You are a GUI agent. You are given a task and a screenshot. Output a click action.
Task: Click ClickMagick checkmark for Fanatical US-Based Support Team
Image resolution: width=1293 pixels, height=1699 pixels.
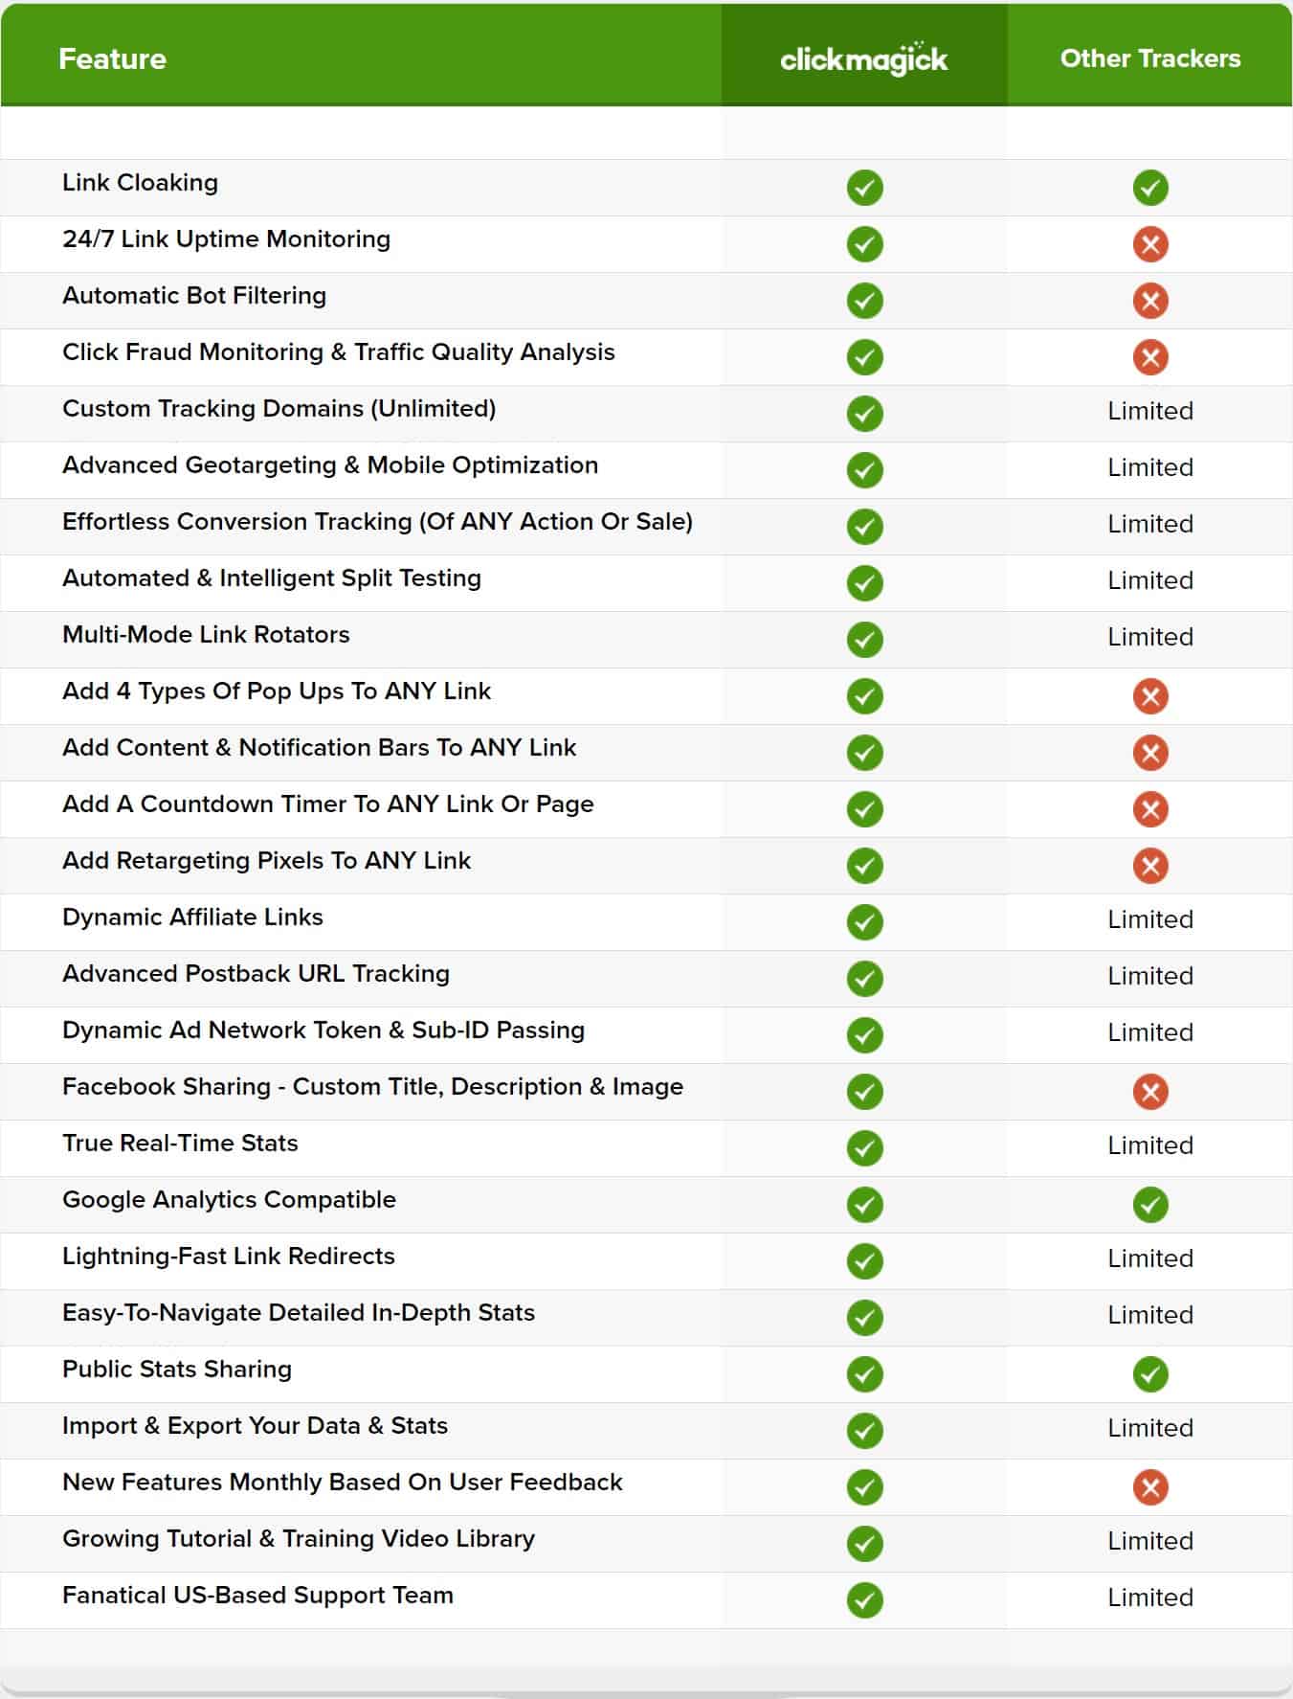(864, 1600)
